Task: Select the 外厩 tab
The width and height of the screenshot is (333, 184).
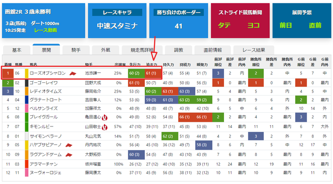Action: point(105,50)
